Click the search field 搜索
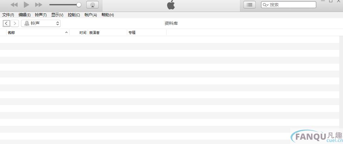The width and height of the screenshot is (343, 144). pyautogui.click(x=289, y=5)
